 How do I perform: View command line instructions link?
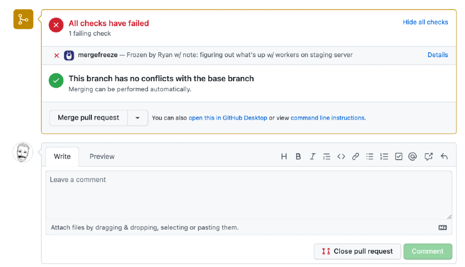tap(328, 118)
